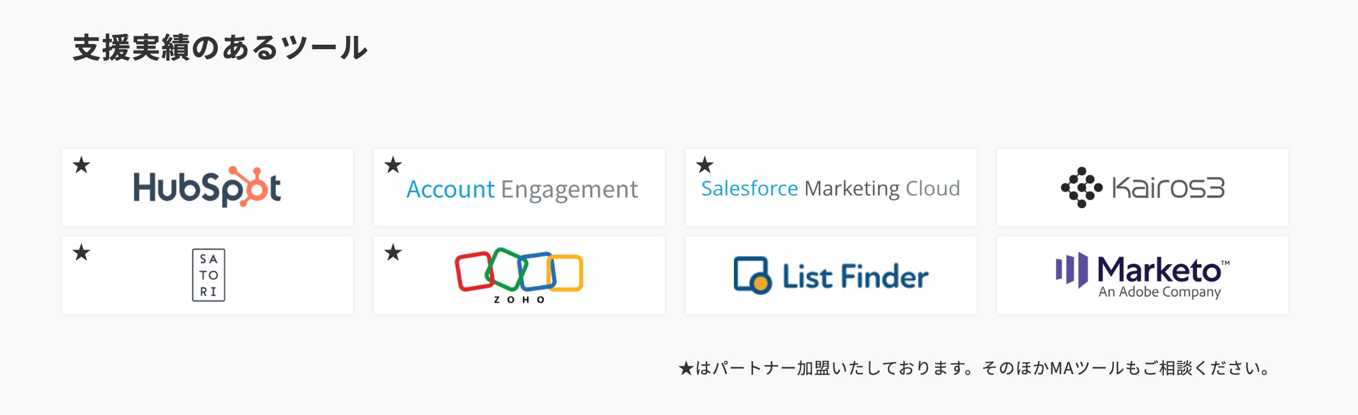This screenshot has width=1358, height=415.
Task: Click the SATORI square logo
Action: tap(208, 275)
